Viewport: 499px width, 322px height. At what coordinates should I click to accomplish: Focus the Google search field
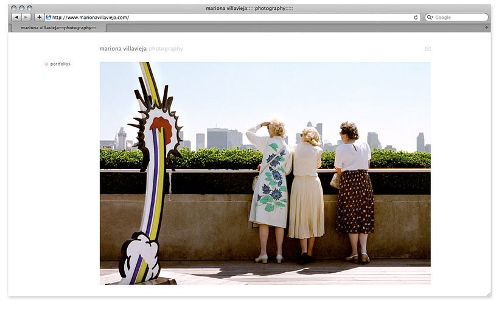(x=456, y=17)
